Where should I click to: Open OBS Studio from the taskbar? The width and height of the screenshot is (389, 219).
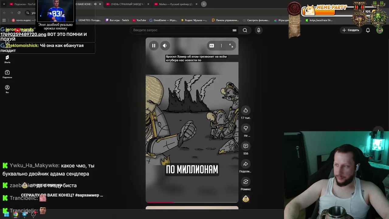point(33,214)
